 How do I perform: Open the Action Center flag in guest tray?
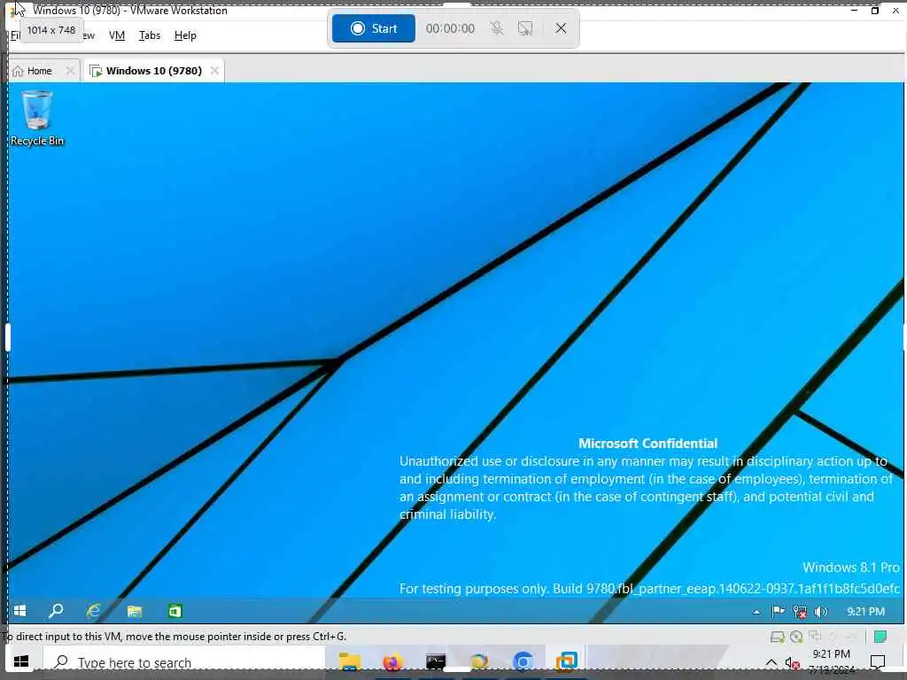[x=778, y=611]
